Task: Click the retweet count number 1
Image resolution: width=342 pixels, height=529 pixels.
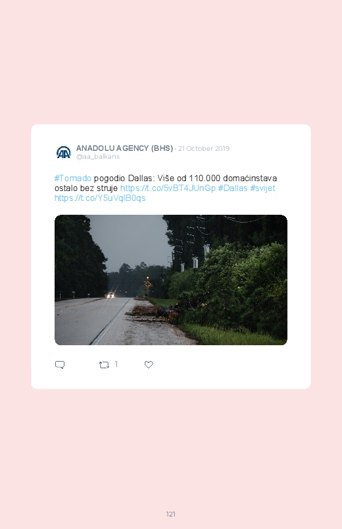Action: tap(116, 364)
